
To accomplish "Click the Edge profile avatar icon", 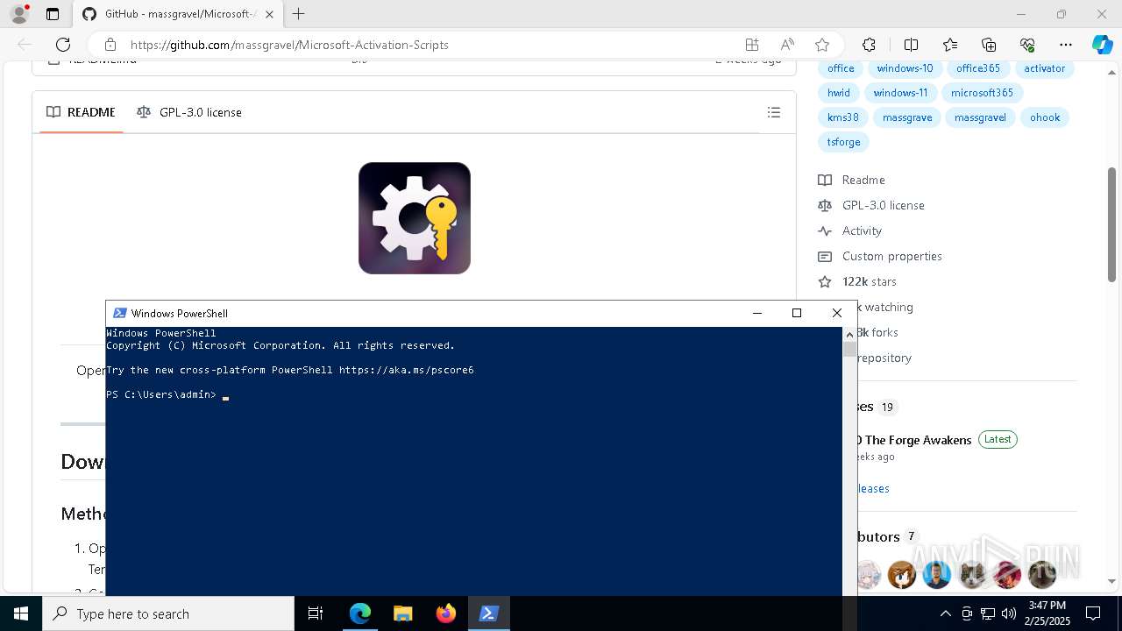I will coord(19,14).
